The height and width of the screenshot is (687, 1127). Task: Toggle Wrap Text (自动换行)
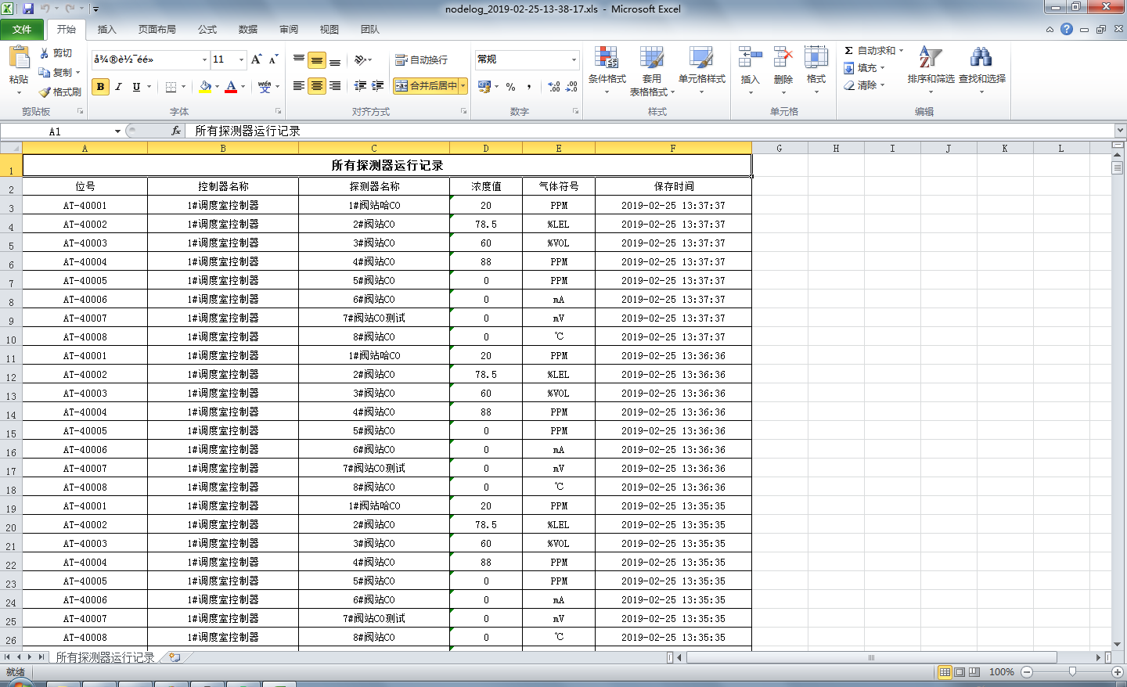421,59
